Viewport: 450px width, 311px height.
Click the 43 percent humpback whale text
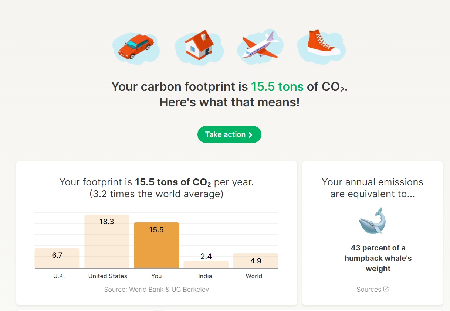378,258
